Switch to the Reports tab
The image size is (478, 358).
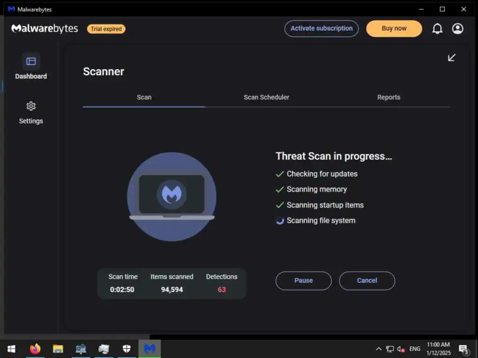[x=389, y=97]
